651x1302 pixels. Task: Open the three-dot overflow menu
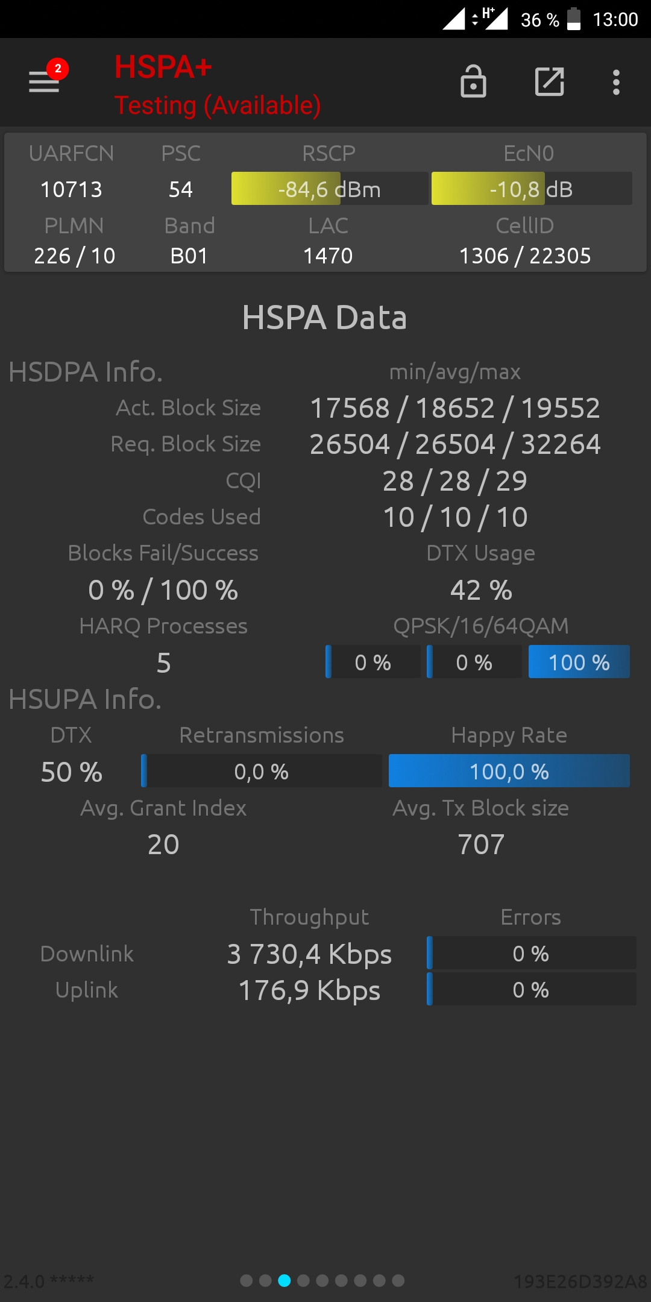616,82
